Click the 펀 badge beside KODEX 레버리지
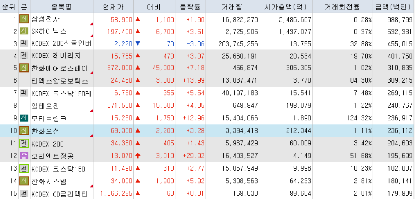415x199 pixels. [24, 56]
